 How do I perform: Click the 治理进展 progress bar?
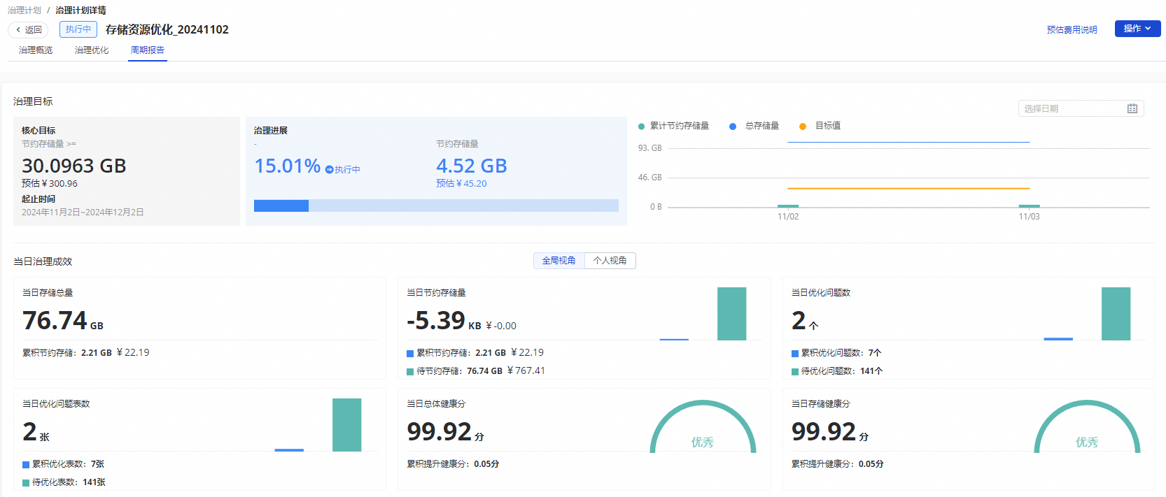(x=436, y=206)
